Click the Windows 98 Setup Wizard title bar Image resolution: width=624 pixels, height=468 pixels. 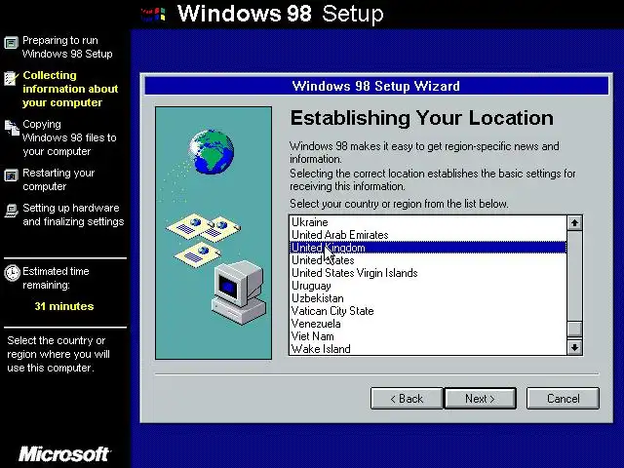[376, 86]
